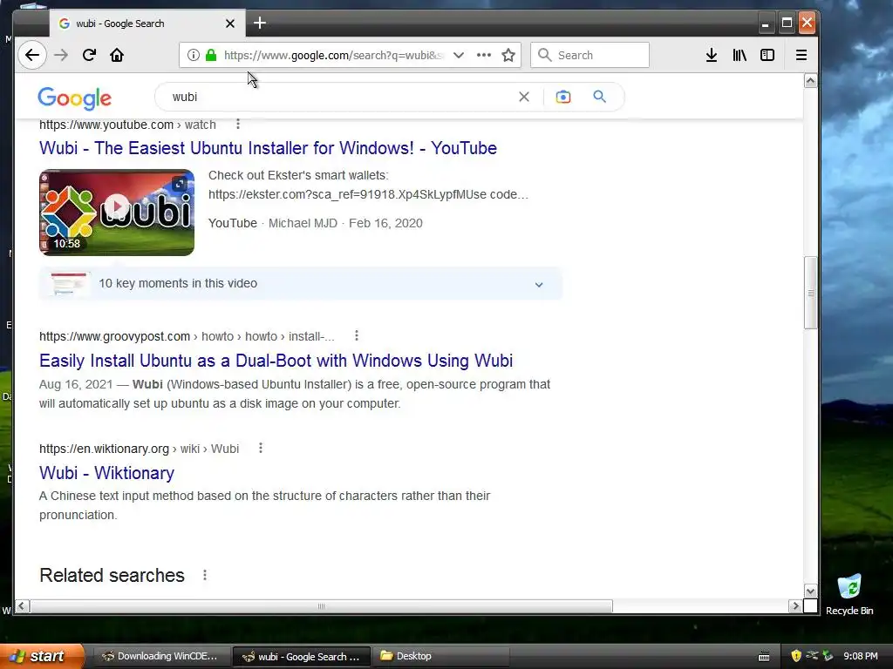Open the Desktop folder taskbar button
This screenshot has width=893, height=669.
click(x=440, y=656)
